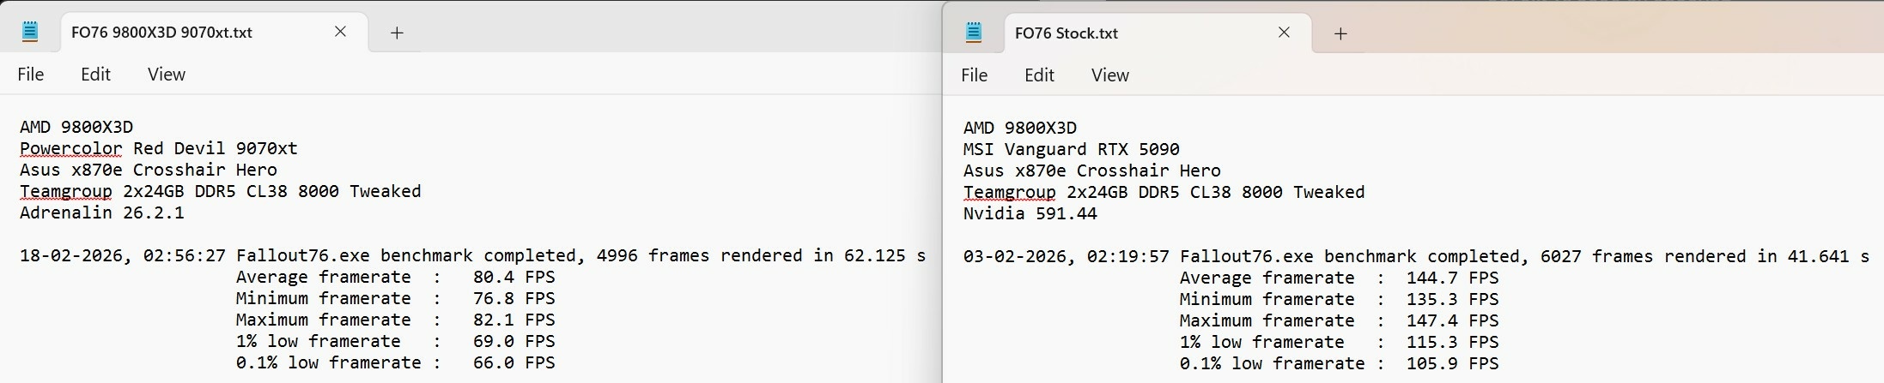Click the underlined Teamgroup in the 9070xt file

pyautogui.click(x=66, y=191)
